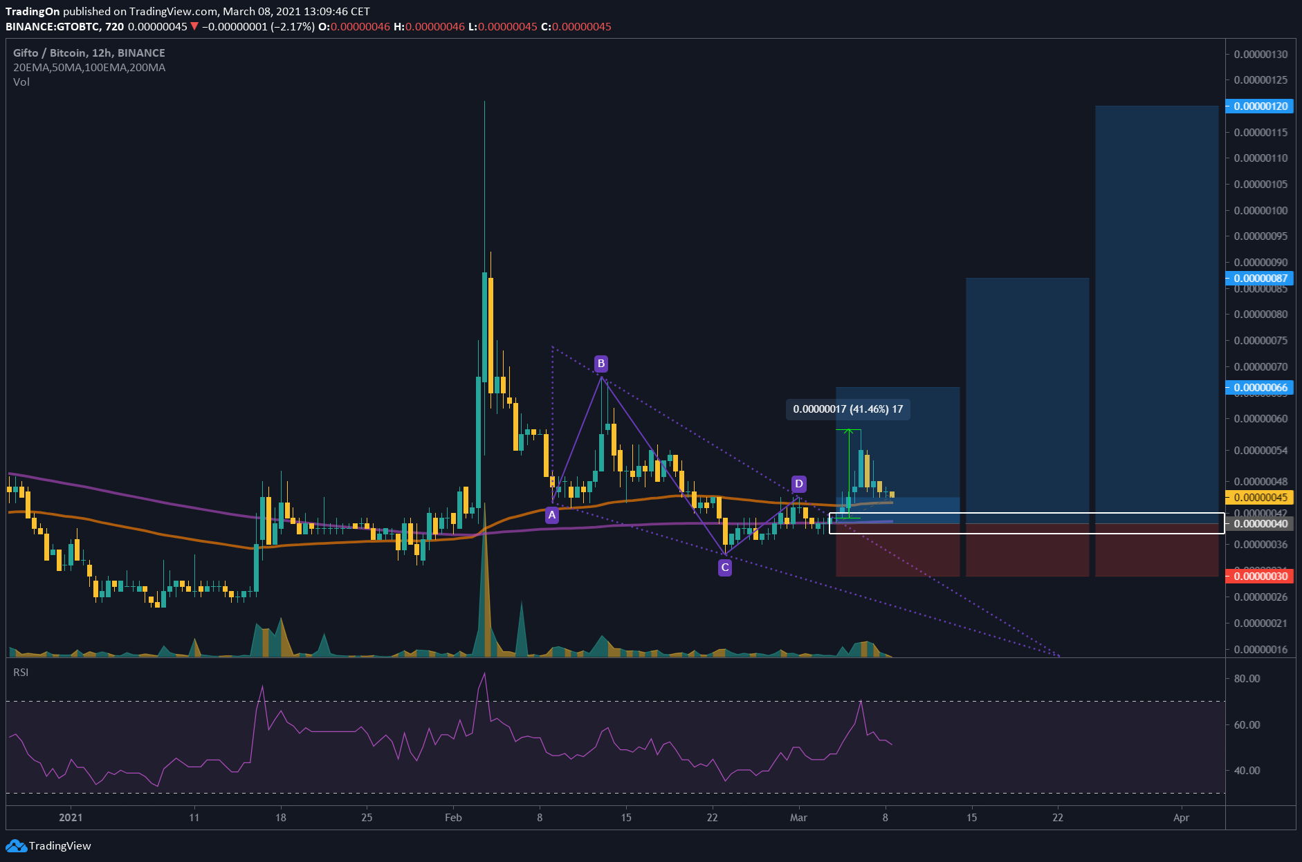Select the purple B pattern point label
Viewport: 1302px width, 862px height.
(x=601, y=364)
